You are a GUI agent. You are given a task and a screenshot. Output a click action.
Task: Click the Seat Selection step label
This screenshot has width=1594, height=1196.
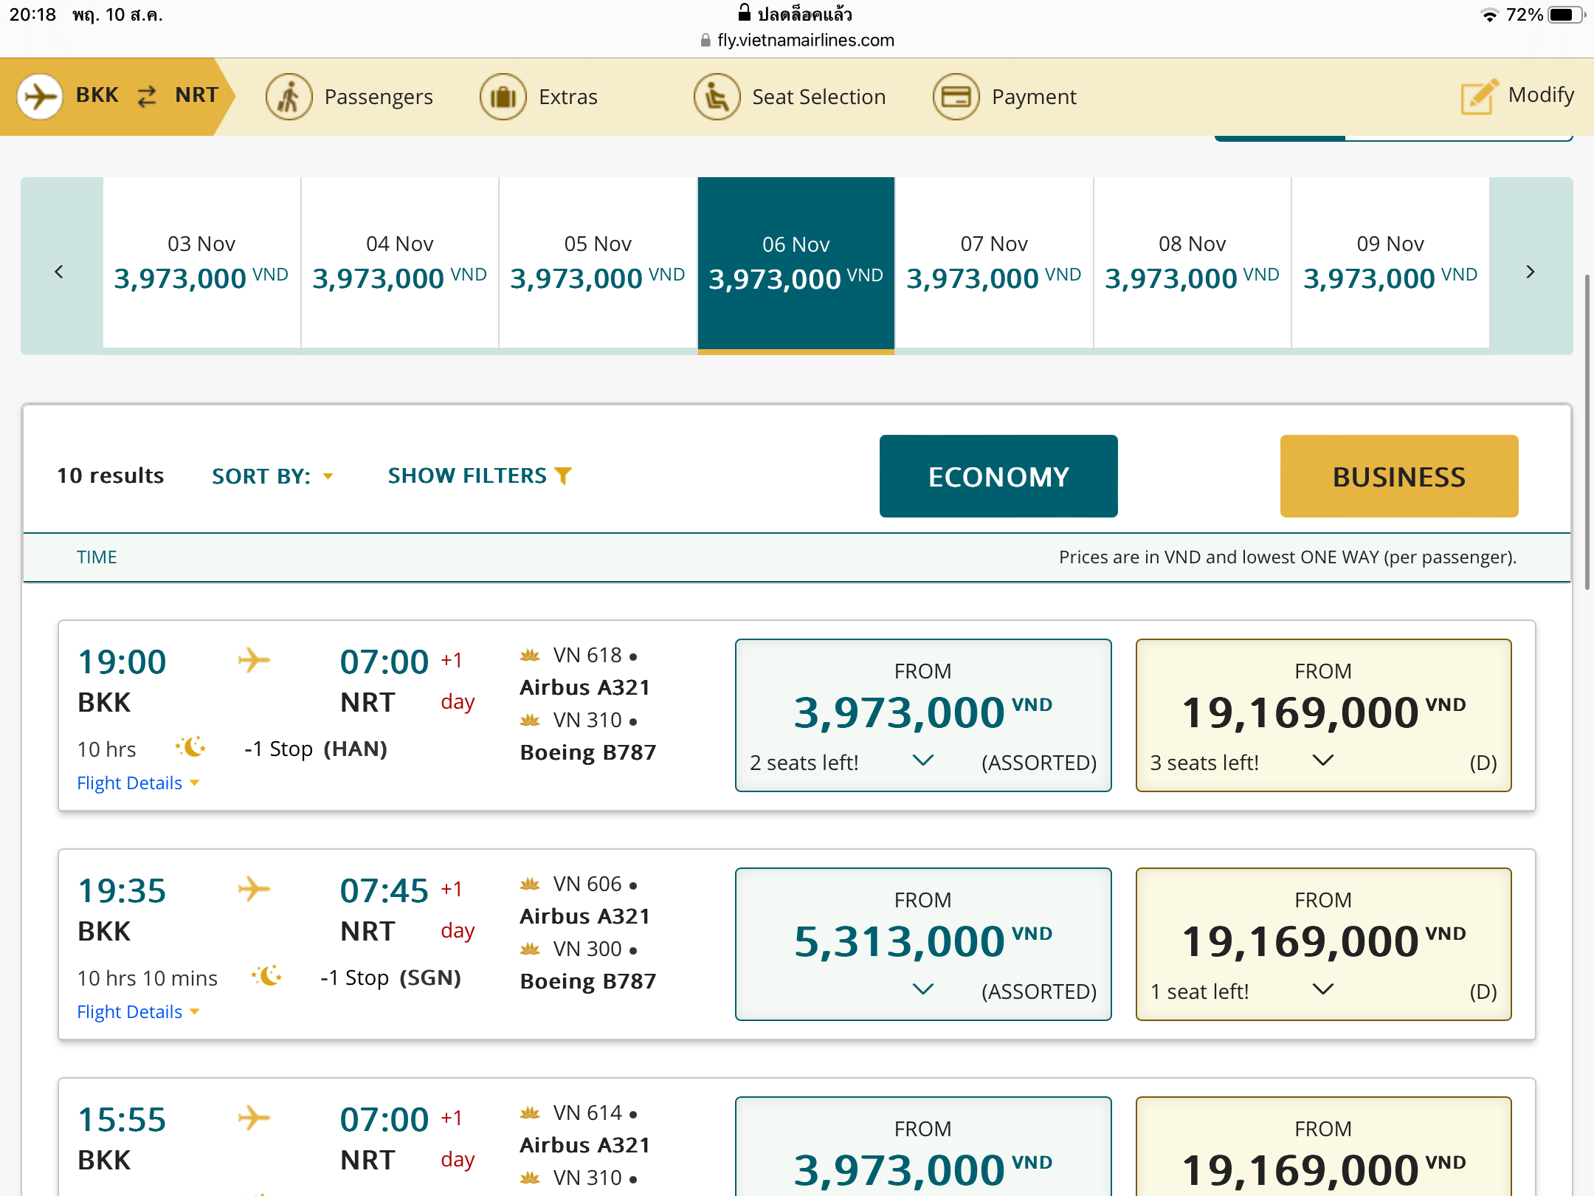[818, 97]
